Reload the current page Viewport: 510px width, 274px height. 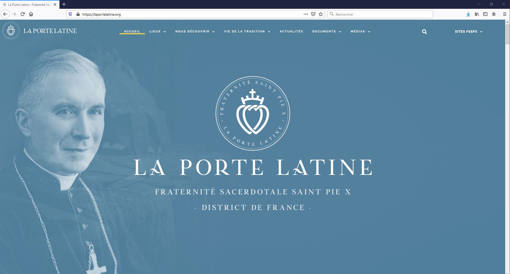pos(23,14)
